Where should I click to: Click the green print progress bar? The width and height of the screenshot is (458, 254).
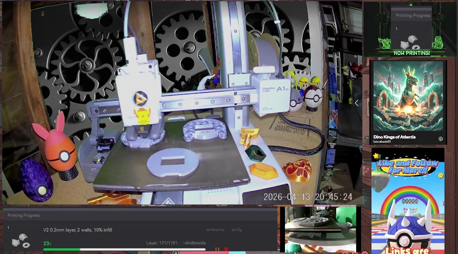point(124,249)
